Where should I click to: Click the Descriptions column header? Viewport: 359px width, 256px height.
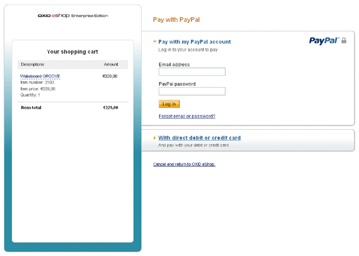[33, 64]
